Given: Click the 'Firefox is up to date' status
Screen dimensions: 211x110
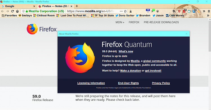Looking at the screenshot, I should (x=115, y=56).
